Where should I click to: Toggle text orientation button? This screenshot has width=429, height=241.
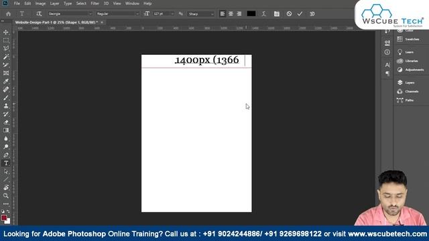tap(39, 13)
